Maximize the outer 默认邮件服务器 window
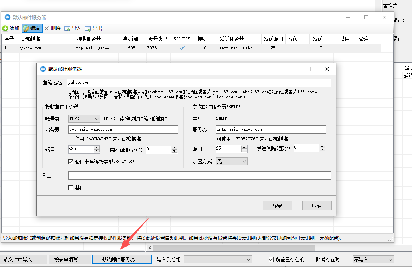The height and width of the screenshot is (267, 412). (x=366, y=17)
